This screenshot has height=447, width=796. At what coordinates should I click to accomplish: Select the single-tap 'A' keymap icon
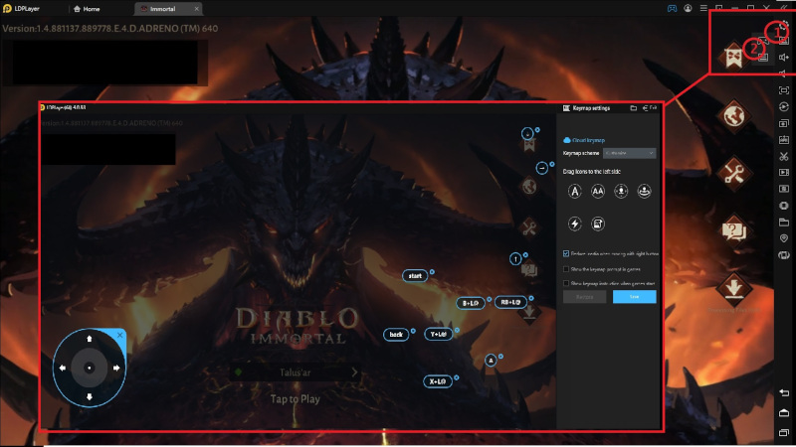[x=575, y=192]
